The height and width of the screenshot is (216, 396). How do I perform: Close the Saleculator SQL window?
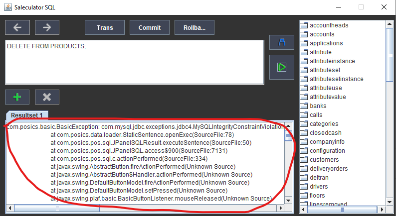(384, 7)
